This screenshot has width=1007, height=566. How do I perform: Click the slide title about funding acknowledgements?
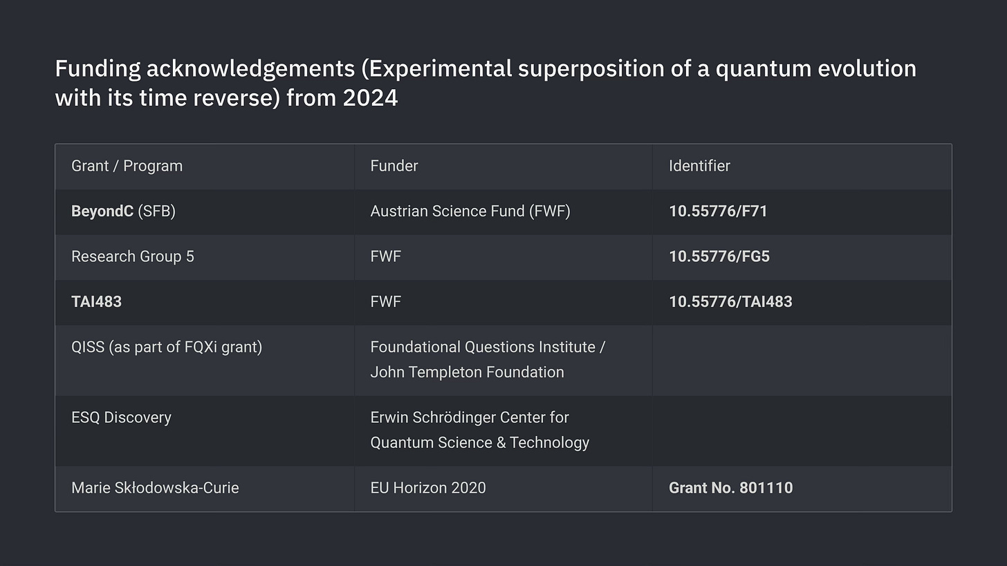[x=486, y=83]
